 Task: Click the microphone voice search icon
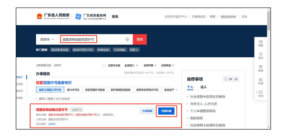127,39
